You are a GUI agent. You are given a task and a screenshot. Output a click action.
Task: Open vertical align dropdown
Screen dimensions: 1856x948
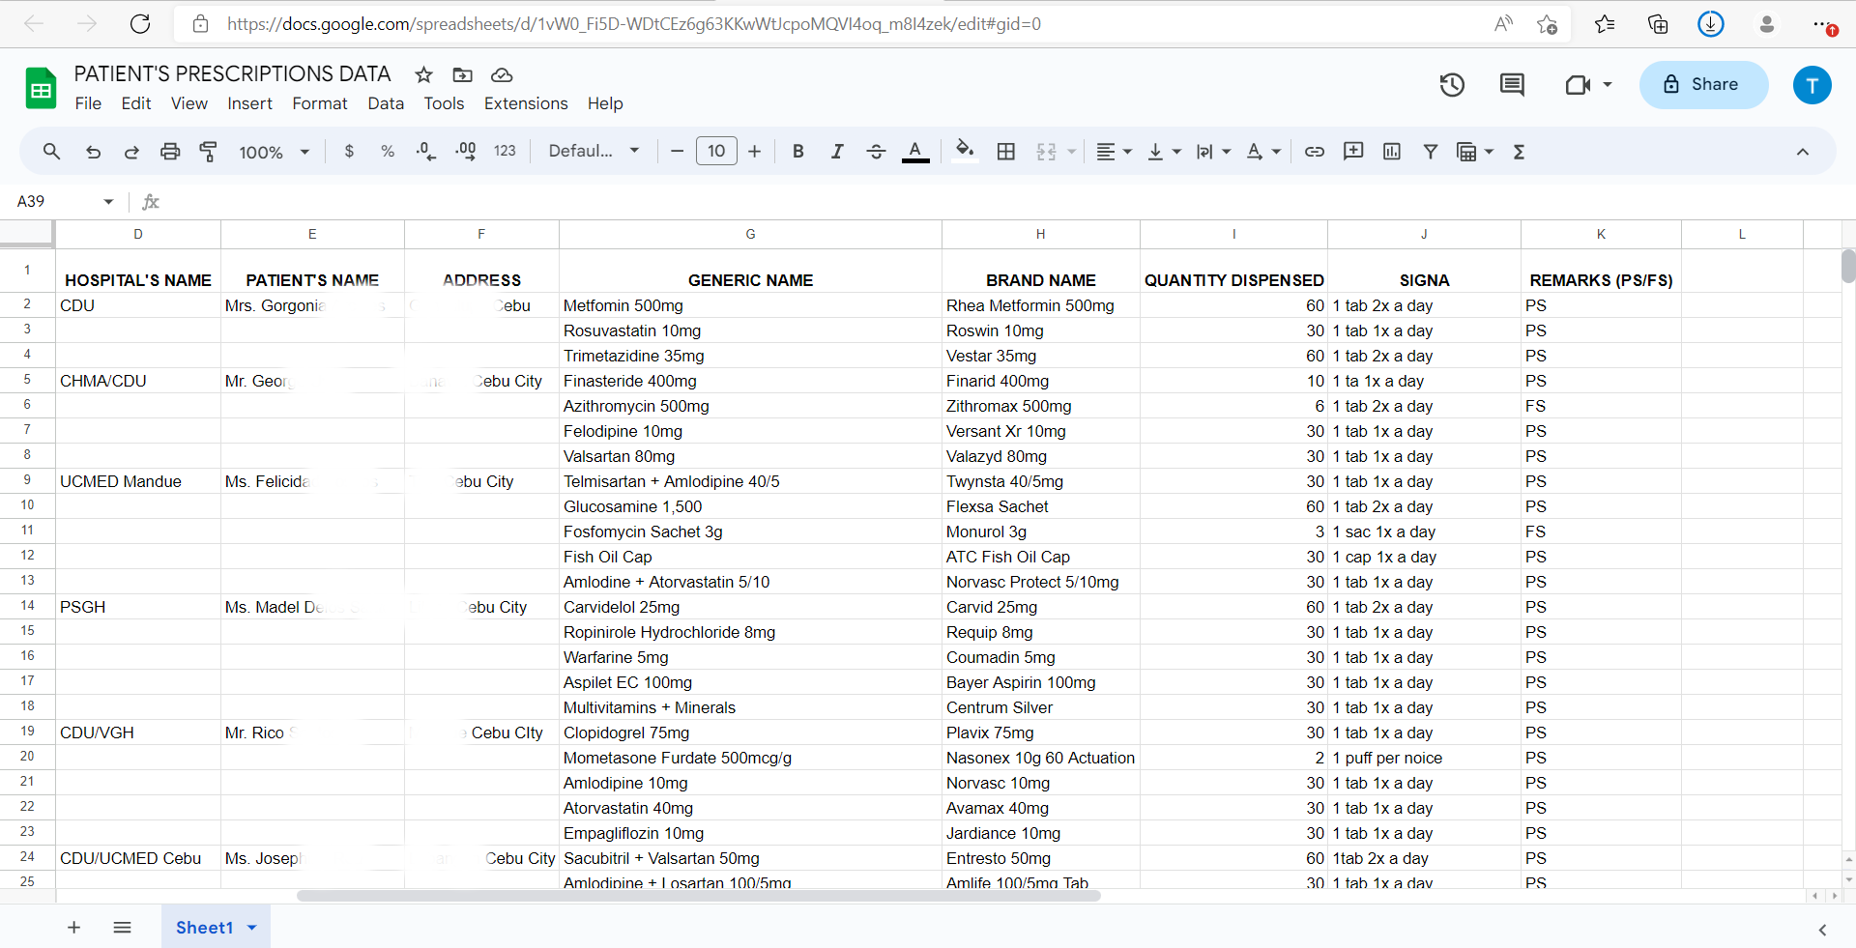[1164, 152]
